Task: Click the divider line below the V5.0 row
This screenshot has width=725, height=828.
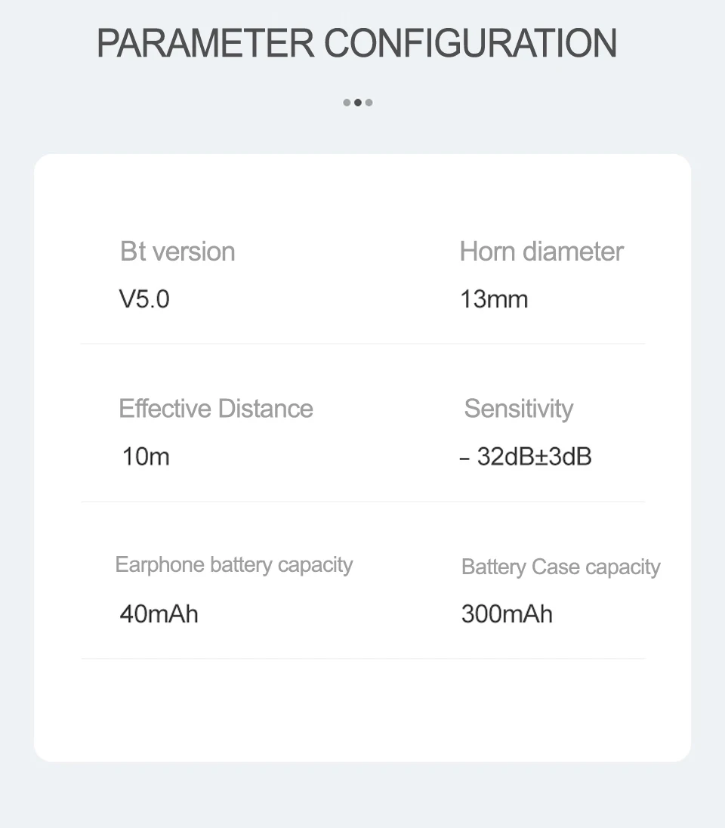Action: pos(362,344)
